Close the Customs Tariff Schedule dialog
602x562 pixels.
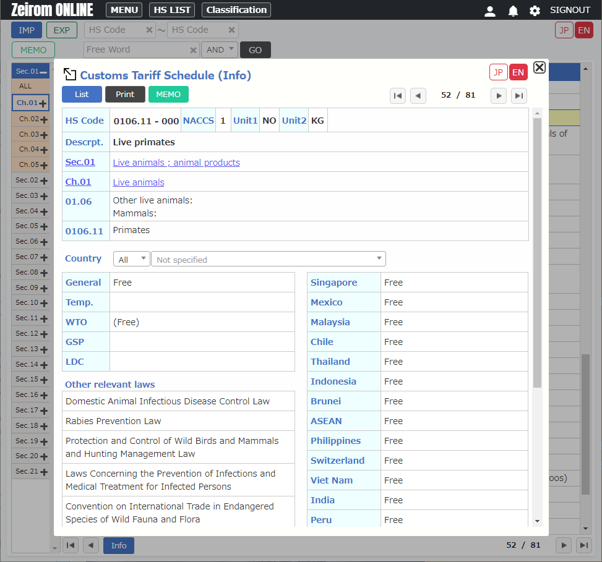pyautogui.click(x=539, y=68)
